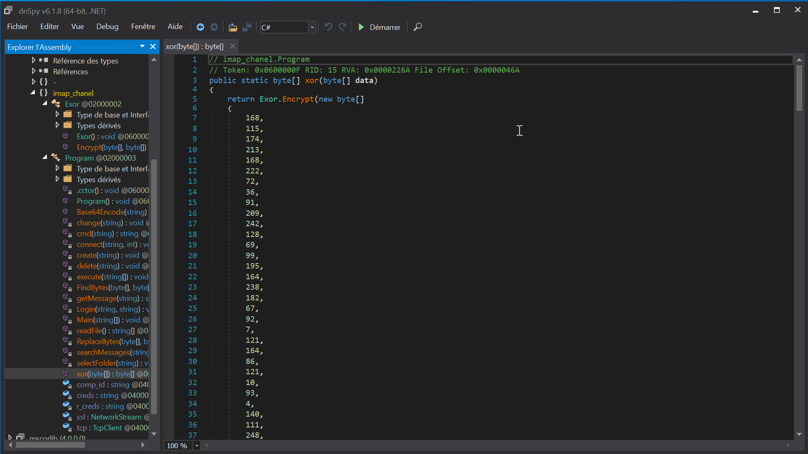Screen dimensions: 808x454
Task: Open the 100 % zoom dropdown
Action: point(197,446)
